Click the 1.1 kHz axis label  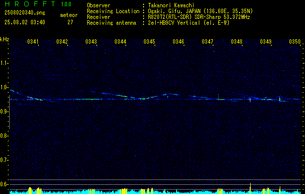(3, 63)
